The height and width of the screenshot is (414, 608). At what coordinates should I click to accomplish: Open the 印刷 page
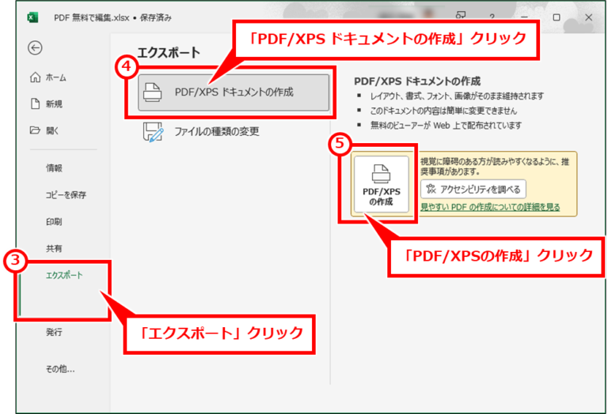(54, 222)
